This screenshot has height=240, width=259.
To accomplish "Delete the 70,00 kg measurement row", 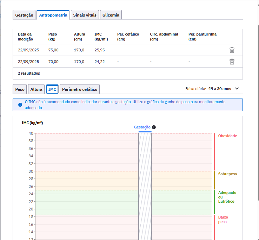I will tap(232, 62).
